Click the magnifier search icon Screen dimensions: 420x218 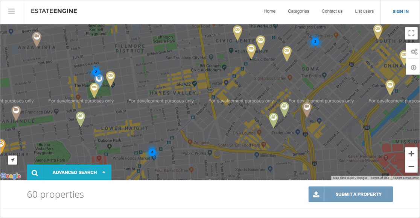[x=35, y=173]
